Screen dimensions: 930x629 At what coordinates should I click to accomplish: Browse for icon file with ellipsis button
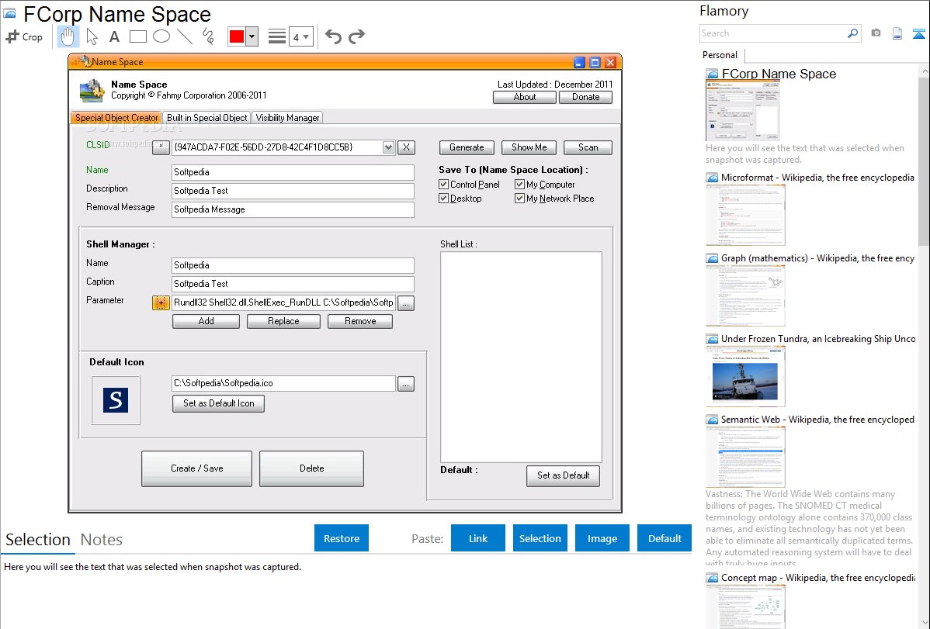point(406,384)
